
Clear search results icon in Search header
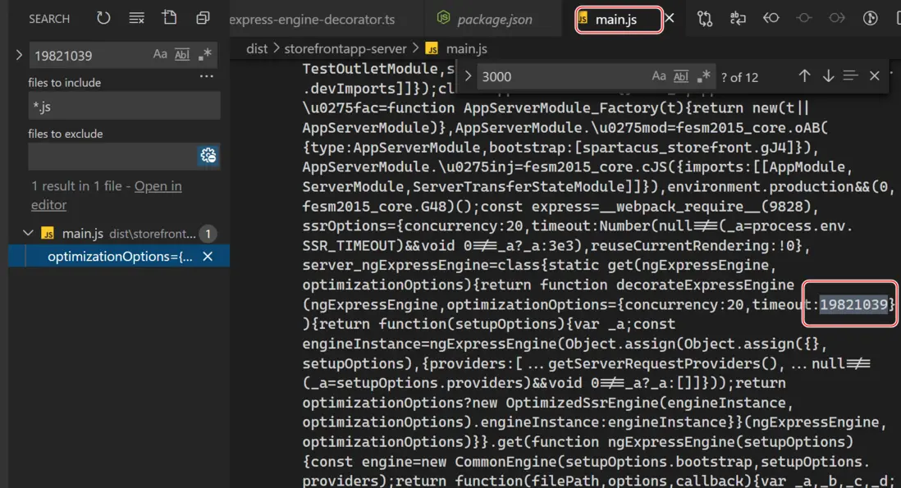137,18
